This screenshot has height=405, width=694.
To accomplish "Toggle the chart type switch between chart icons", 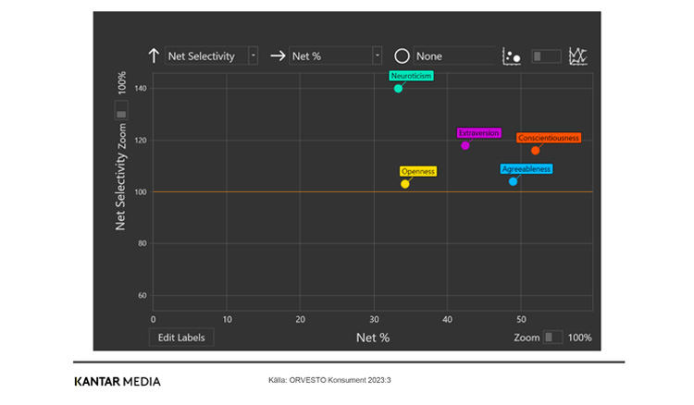I will (546, 56).
